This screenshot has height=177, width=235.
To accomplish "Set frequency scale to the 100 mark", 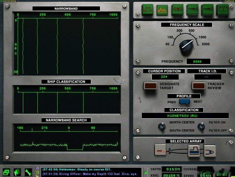I will coord(170,37).
